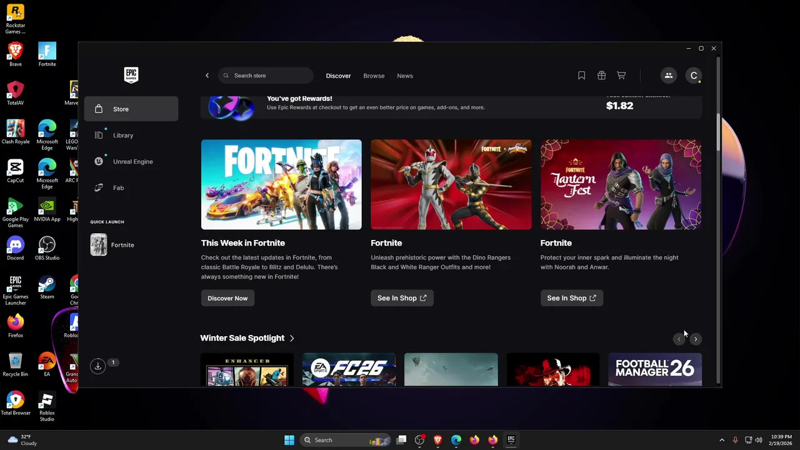Switch to Browse tab
Screen dimensions: 800x450
tap(374, 76)
